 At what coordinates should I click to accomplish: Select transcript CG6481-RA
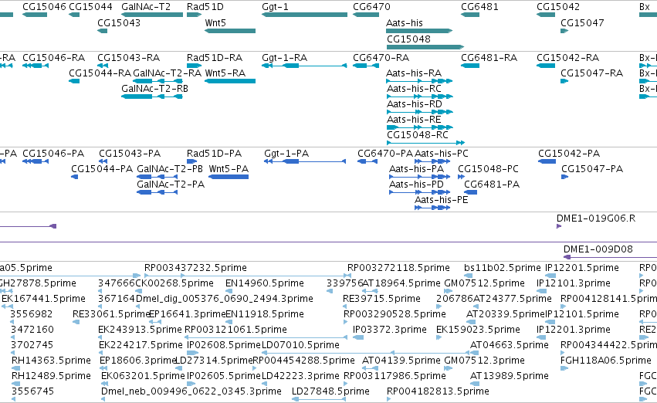pos(489,57)
